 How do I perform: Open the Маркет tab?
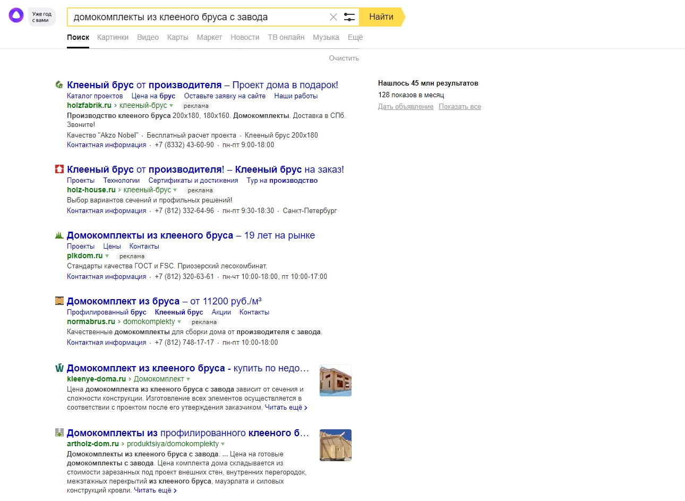point(209,37)
